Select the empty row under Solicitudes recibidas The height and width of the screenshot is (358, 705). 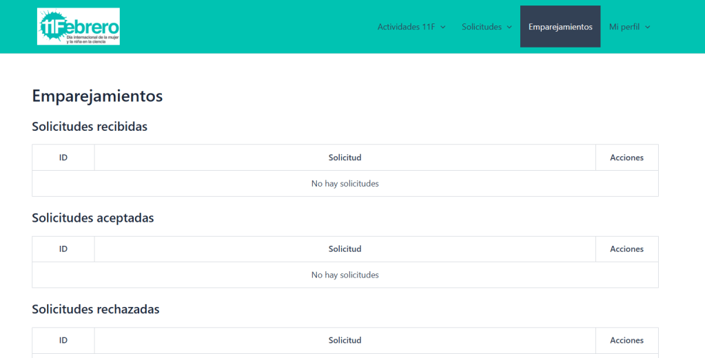click(345, 184)
